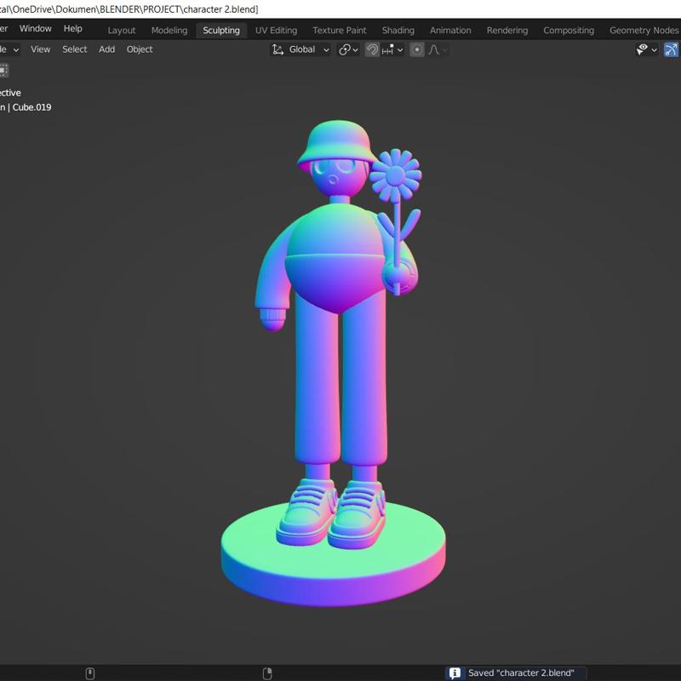Click the Saved "character 2.blend" status message
Screen dimensions: 681x681
tap(521, 673)
